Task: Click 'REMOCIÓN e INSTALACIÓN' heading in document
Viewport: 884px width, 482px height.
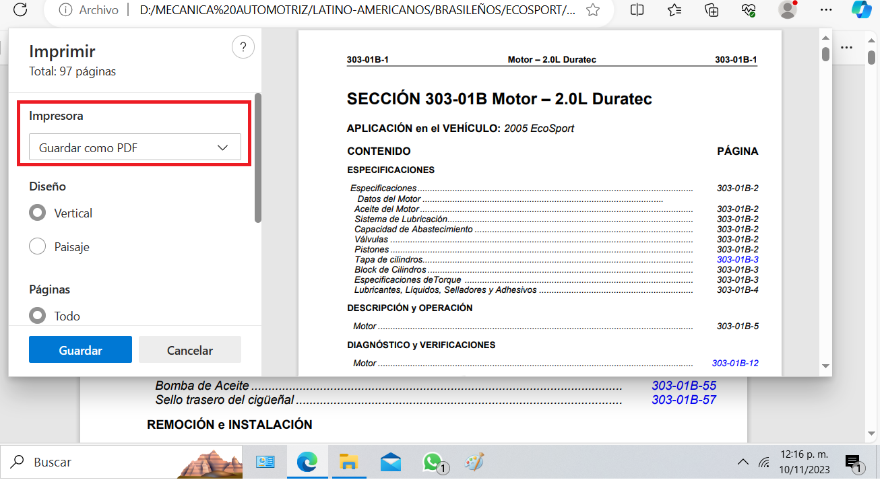Action: [x=230, y=425]
